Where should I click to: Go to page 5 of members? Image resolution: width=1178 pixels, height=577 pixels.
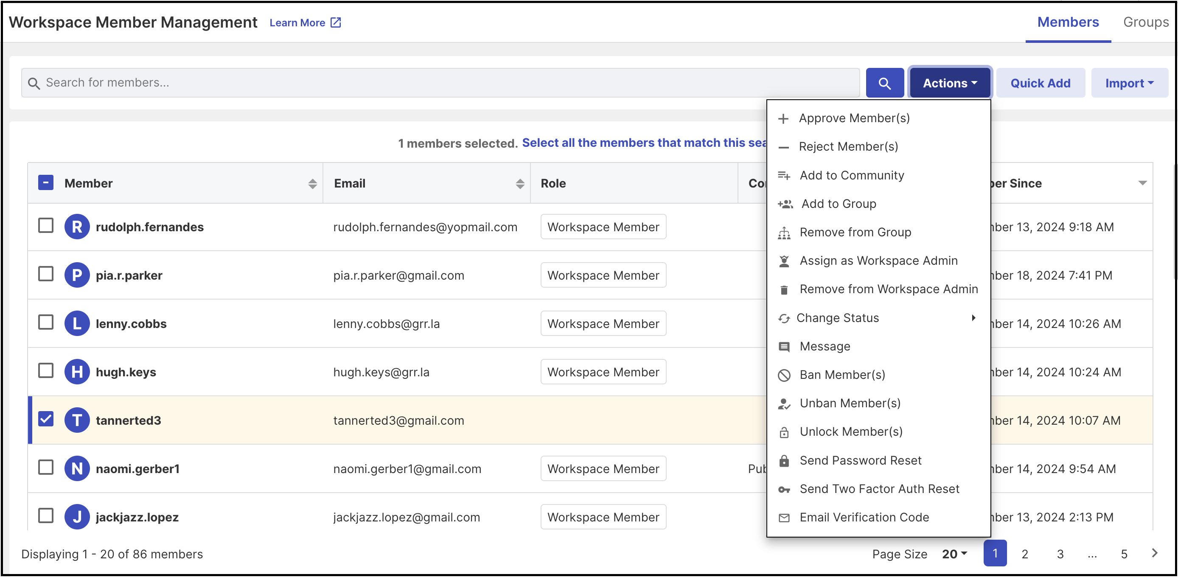pyautogui.click(x=1124, y=554)
